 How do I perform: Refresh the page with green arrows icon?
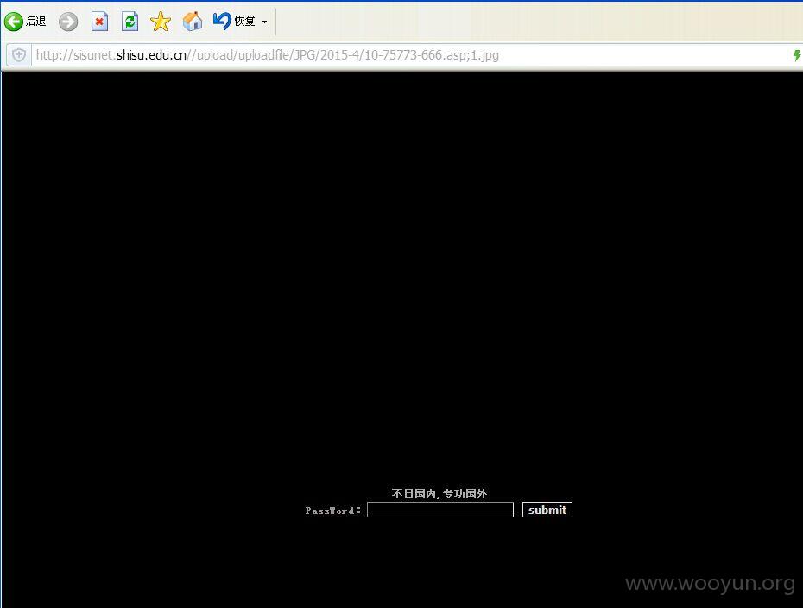[130, 22]
